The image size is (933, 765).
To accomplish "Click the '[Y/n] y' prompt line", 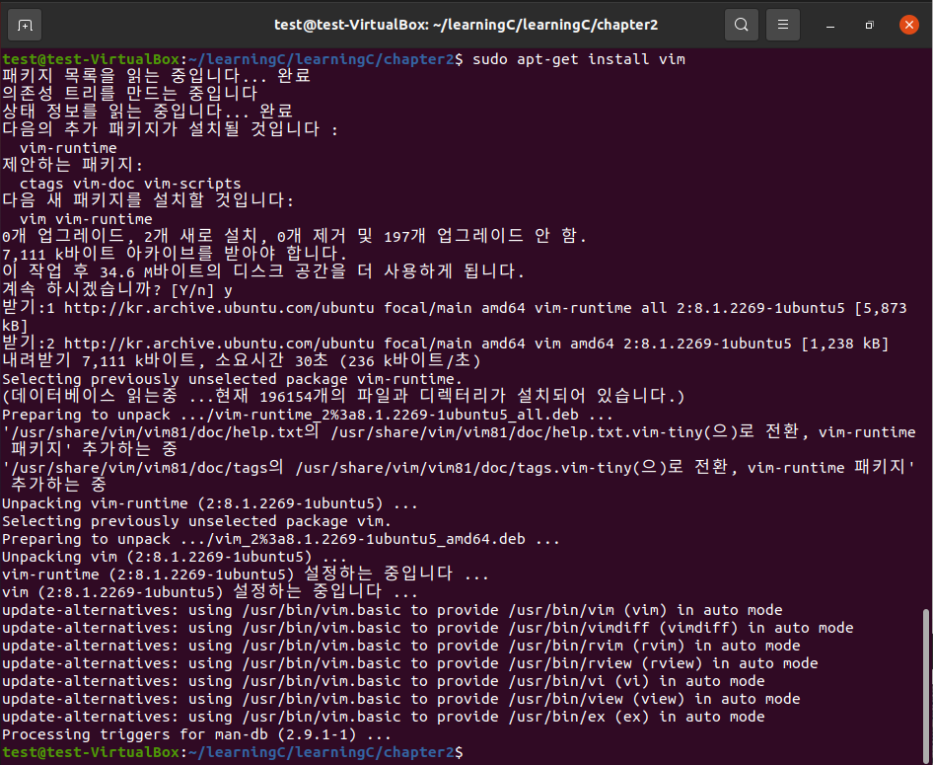I will [x=116, y=290].
